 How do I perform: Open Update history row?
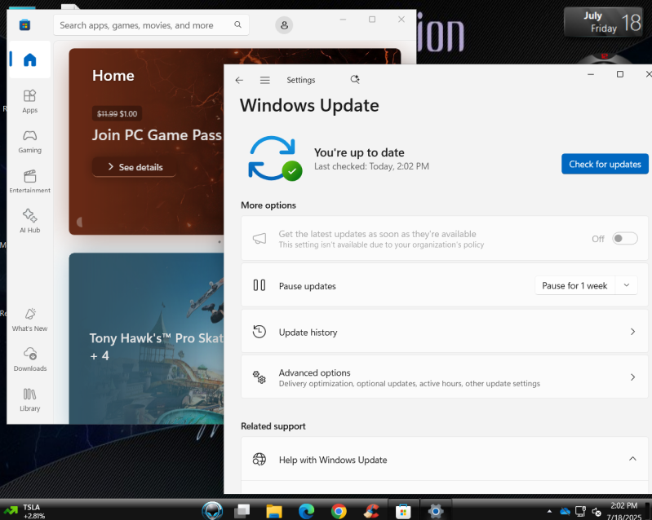[x=444, y=332]
